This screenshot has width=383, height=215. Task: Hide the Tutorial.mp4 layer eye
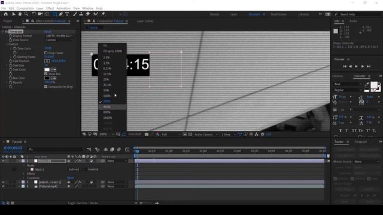3,186
